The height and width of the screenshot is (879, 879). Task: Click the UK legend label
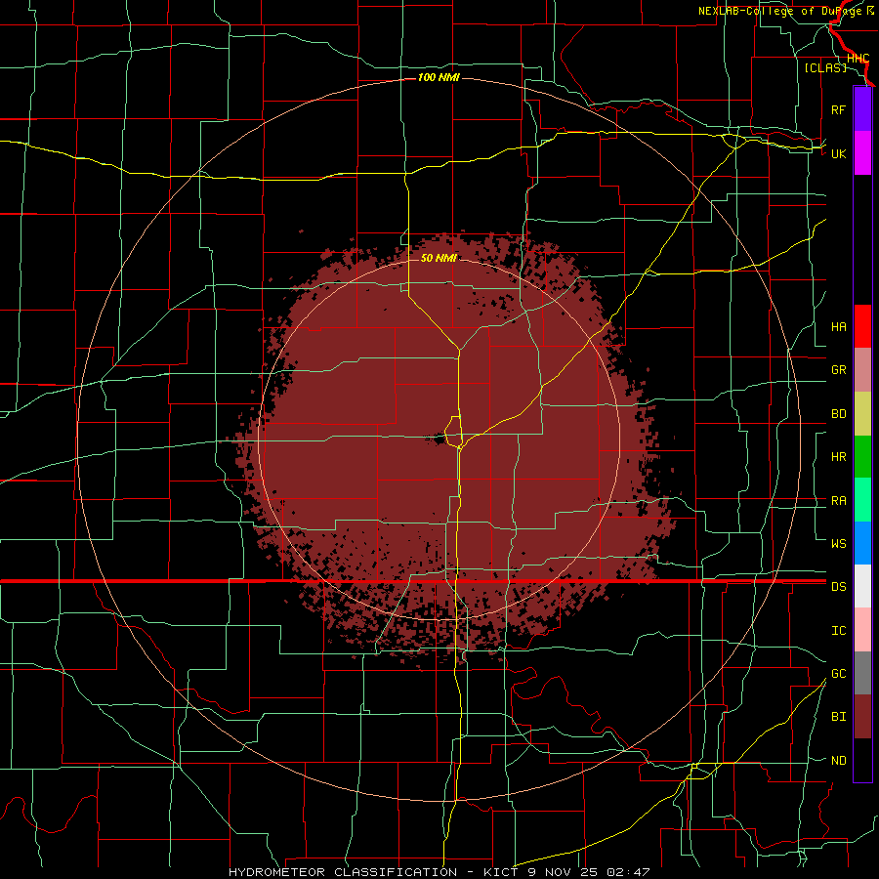838,153
